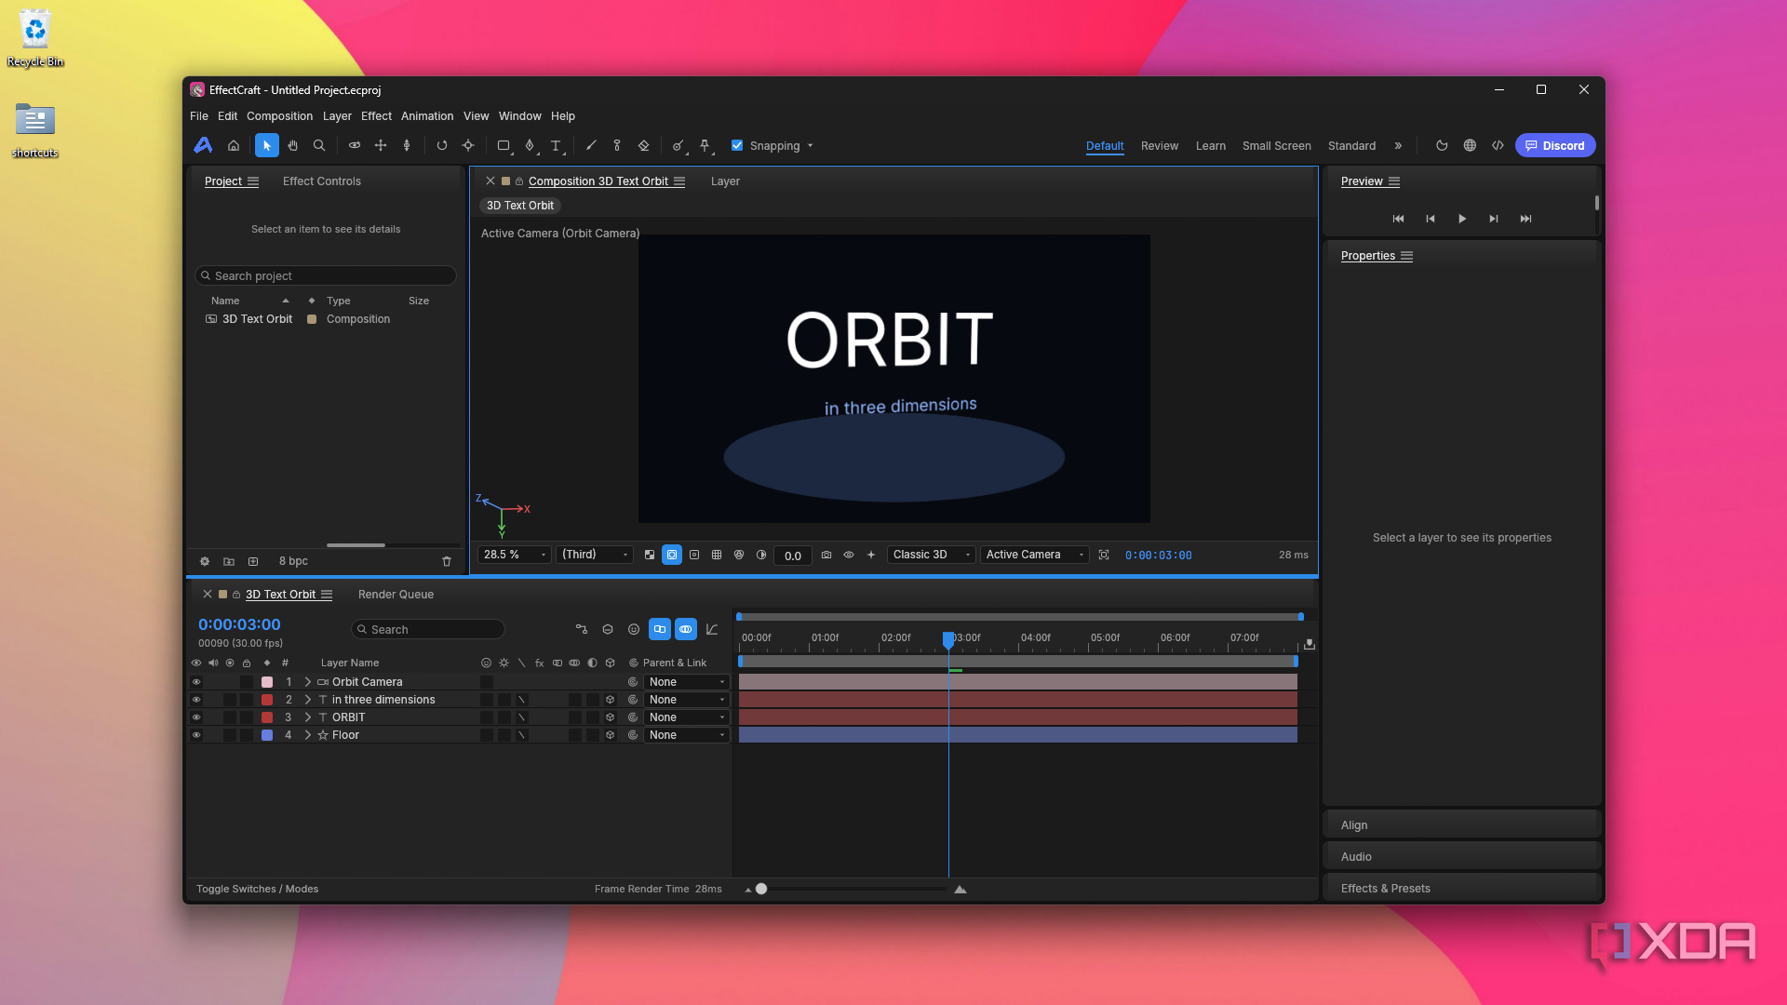Open the Active Camera view dropdown

1034,555
